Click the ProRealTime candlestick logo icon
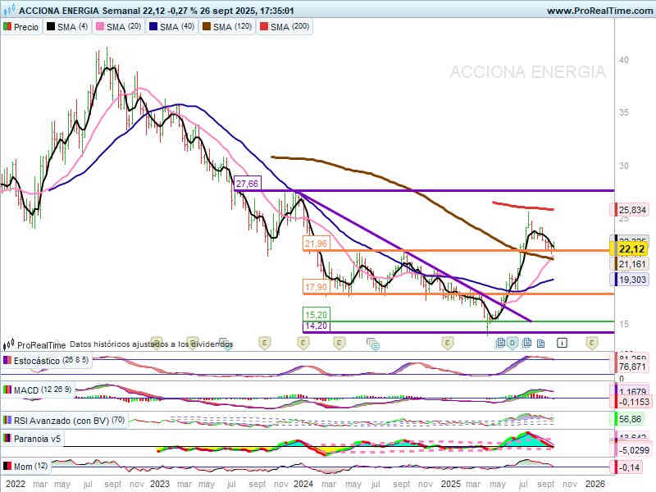This screenshot has height=492, width=656. click(8, 344)
